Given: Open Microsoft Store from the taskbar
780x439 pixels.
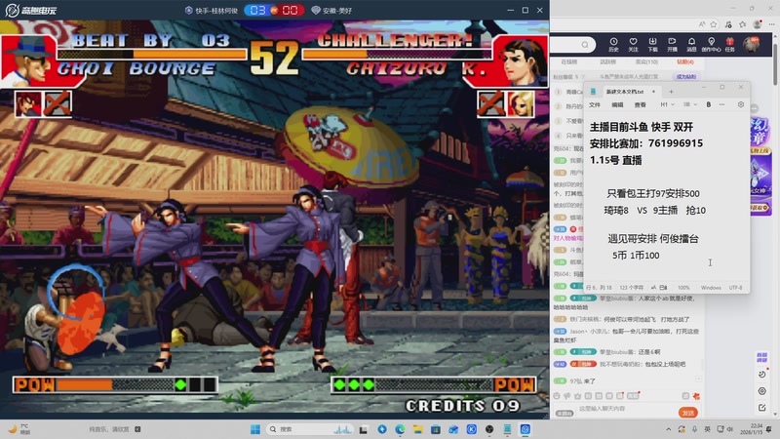Looking at the screenshot, I should pos(436,429).
